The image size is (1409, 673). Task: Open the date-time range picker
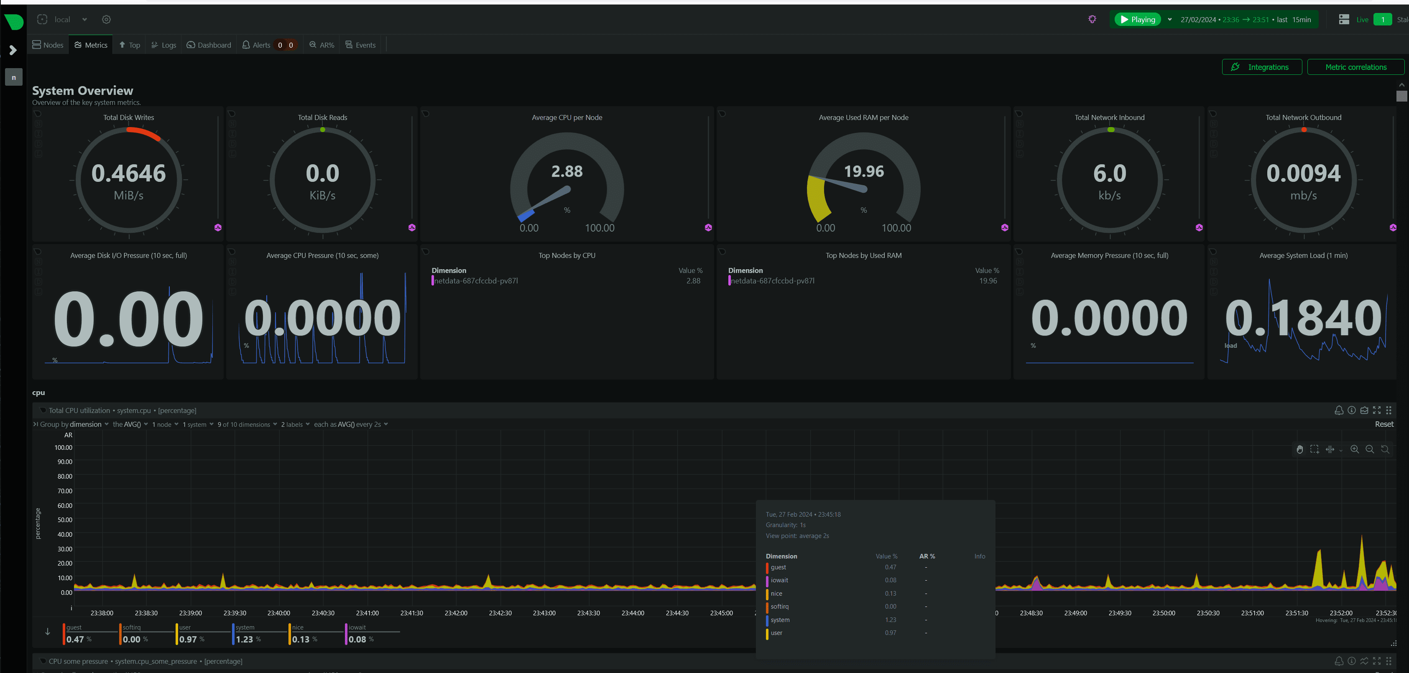(x=1246, y=20)
